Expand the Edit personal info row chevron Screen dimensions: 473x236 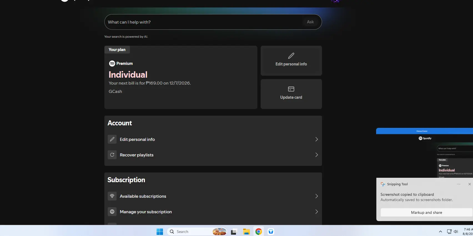click(x=316, y=139)
